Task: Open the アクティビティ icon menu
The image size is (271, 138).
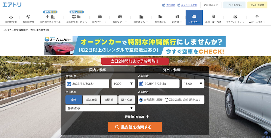Action: (x=235, y=17)
